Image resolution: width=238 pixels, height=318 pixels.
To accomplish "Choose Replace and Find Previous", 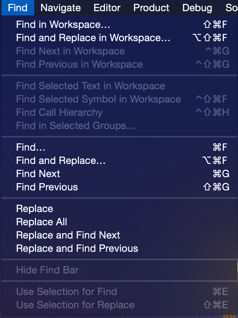I will [77, 248].
